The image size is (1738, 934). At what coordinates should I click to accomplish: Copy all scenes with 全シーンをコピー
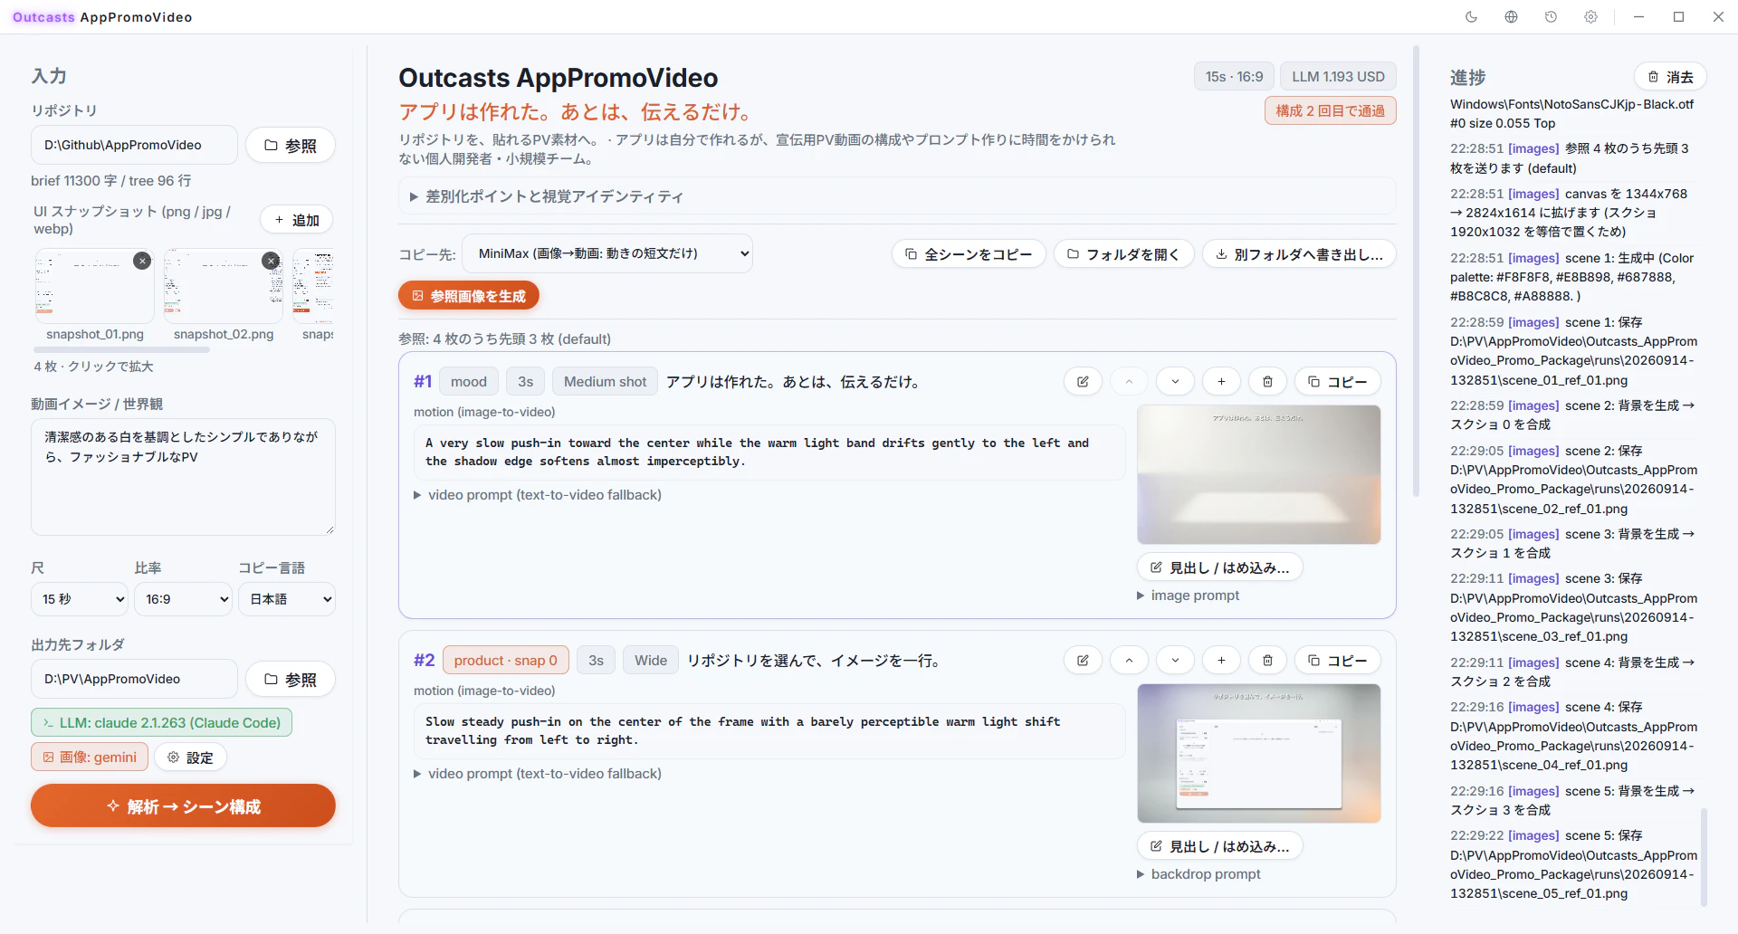[969, 254]
